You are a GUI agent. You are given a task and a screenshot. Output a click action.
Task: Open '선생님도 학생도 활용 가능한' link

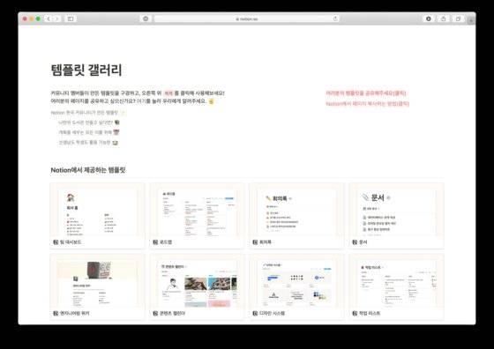(x=85, y=143)
